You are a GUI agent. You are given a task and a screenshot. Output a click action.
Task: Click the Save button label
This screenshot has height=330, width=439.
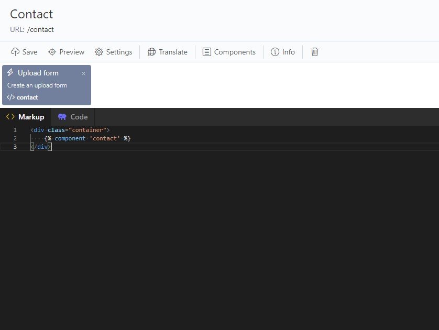point(30,52)
